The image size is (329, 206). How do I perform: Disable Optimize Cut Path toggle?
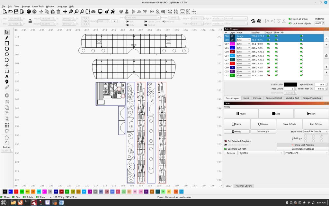pos(226,149)
